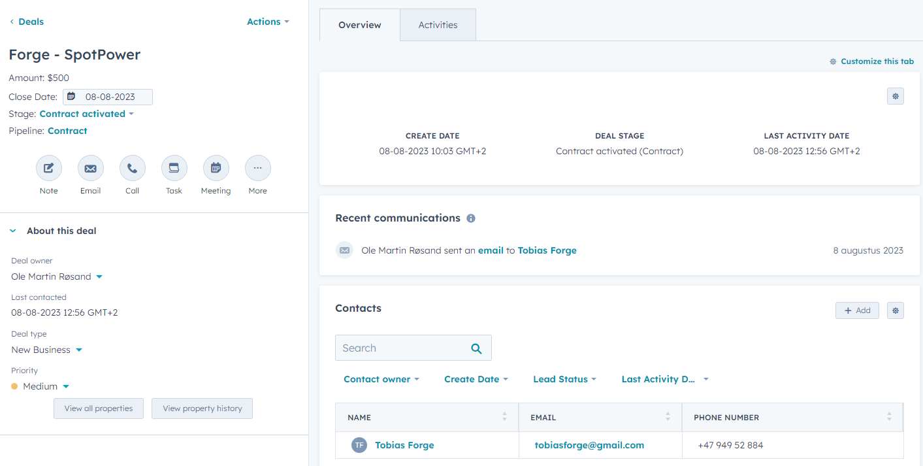923x466 pixels.
Task: Click the Call phone icon
Action: [x=132, y=169]
